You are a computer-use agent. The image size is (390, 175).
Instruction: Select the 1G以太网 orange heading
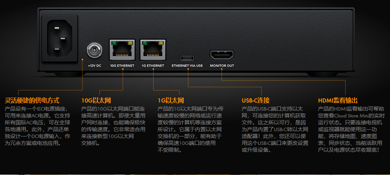171,100
